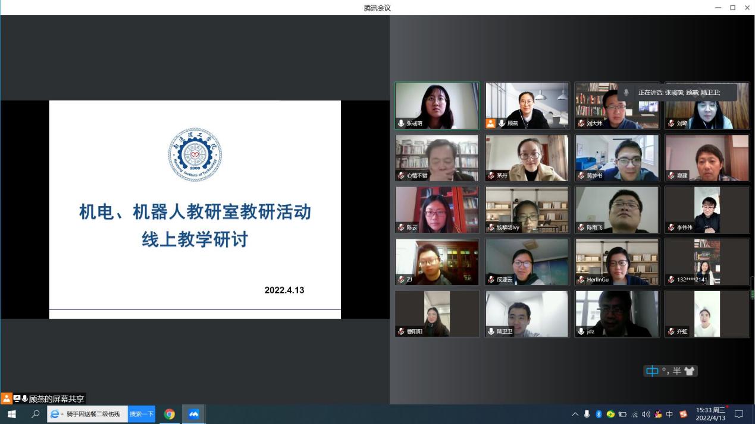Click 夏建's muted microphone icon
Screen dimensions: 755x424
coord(671,175)
